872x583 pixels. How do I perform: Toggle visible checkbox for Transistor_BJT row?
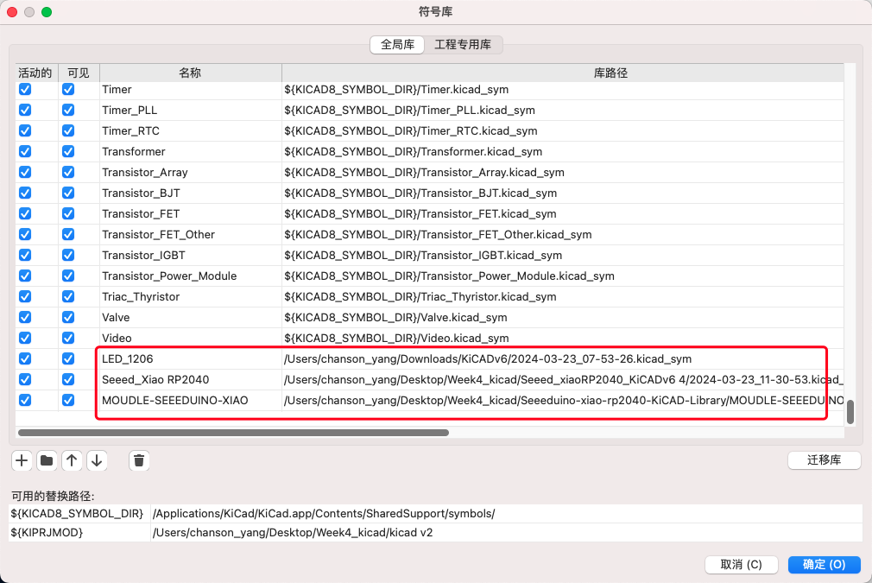click(68, 193)
